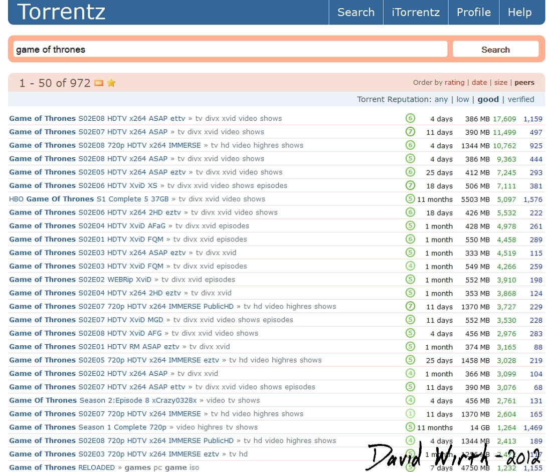Click the gold star bookmark icon
The width and height of the screenshot is (549, 472).
coord(111,83)
